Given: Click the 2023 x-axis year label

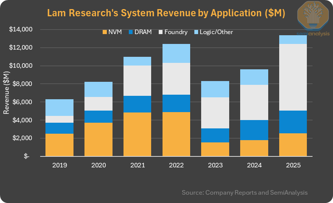Looking at the screenshot, I should point(215,165).
